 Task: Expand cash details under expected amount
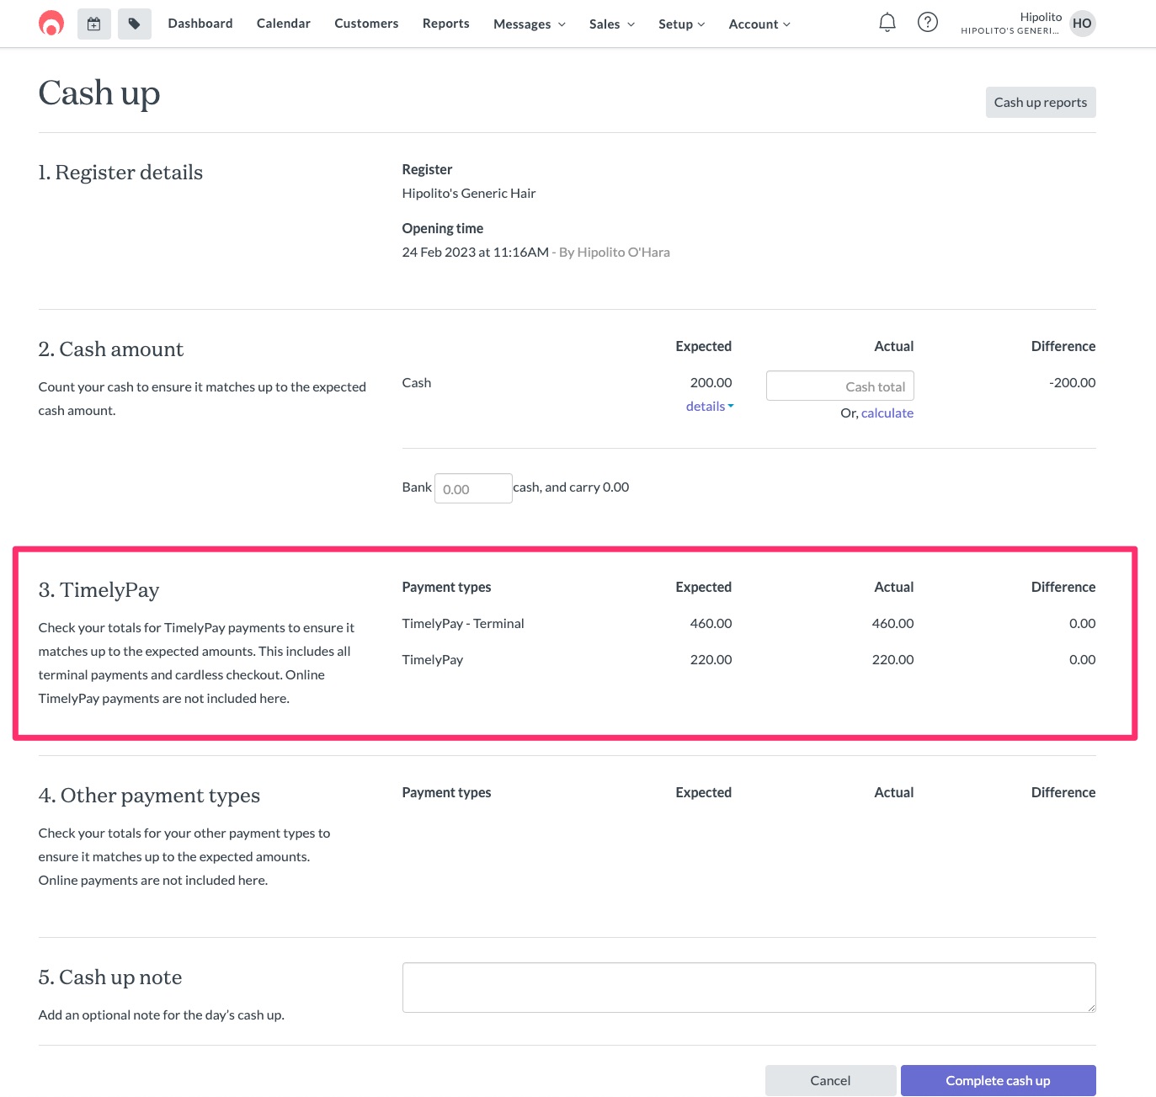(710, 407)
